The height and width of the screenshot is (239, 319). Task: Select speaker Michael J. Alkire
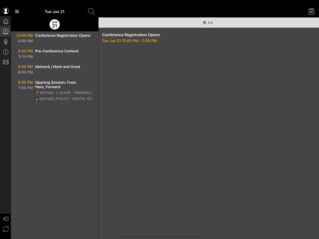(65, 93)
